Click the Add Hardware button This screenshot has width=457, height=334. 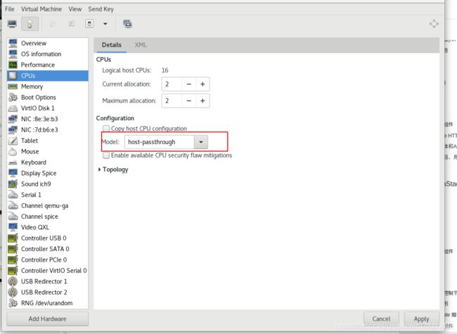tap(48, 319)
